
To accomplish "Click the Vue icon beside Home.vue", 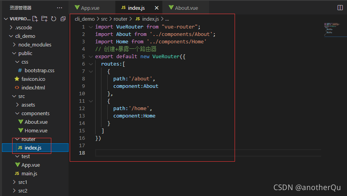I will [x=21, y=130].
